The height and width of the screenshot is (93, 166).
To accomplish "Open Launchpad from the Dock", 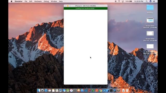I will (43, 90).
